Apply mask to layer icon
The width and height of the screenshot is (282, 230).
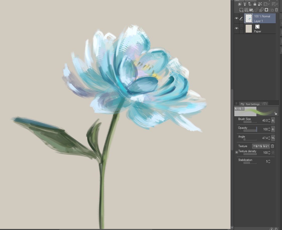click(x=271, y=10)
